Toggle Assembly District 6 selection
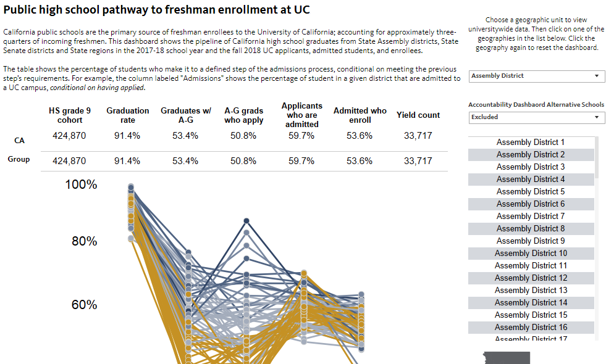 click(x=530, y=204)
